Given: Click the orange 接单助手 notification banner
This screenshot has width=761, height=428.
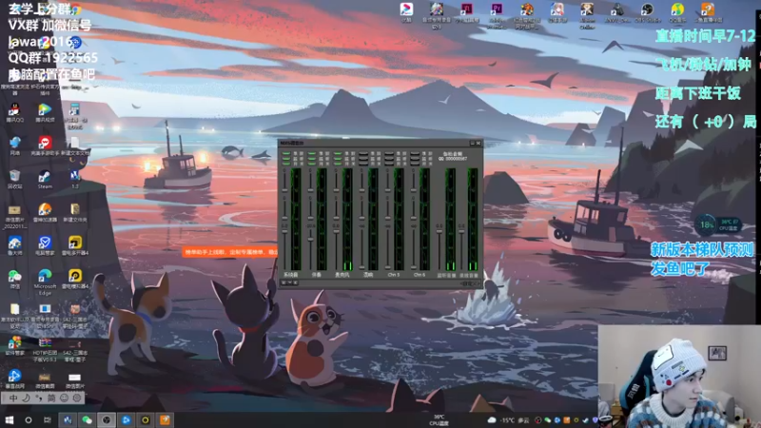Looking at the screenshot, I should (230, 252).
